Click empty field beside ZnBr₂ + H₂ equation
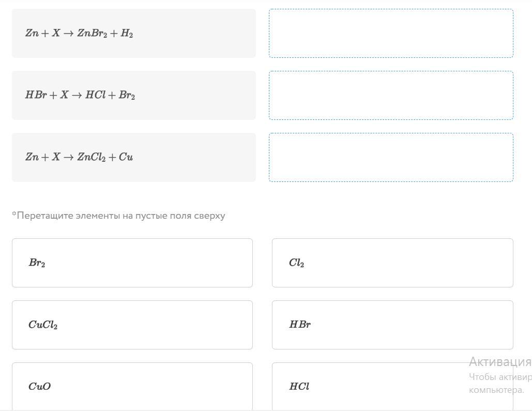 pos(391,33)
